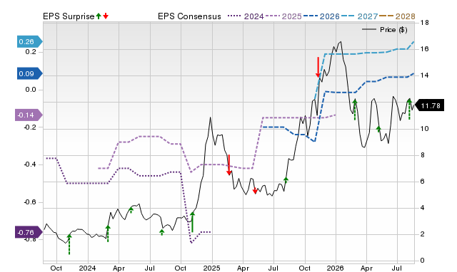Image resolution: width=457 pixels, height=272 pixels.
Task: Select the 2024 entry in the EPS Consensus legend
Action: click(246, 16)
